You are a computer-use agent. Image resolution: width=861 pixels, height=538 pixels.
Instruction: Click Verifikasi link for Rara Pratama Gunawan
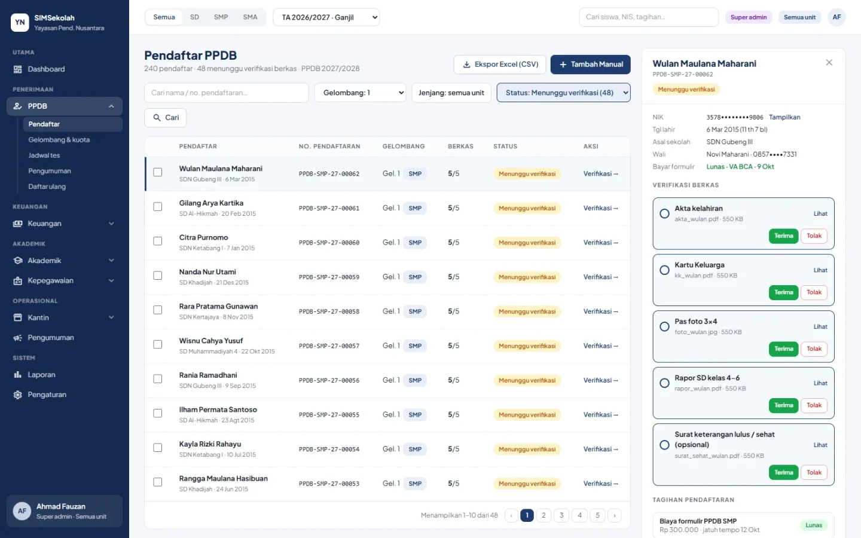(x=601, y=311)
